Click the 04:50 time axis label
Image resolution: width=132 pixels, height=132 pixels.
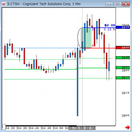click(x=58, y=128)
